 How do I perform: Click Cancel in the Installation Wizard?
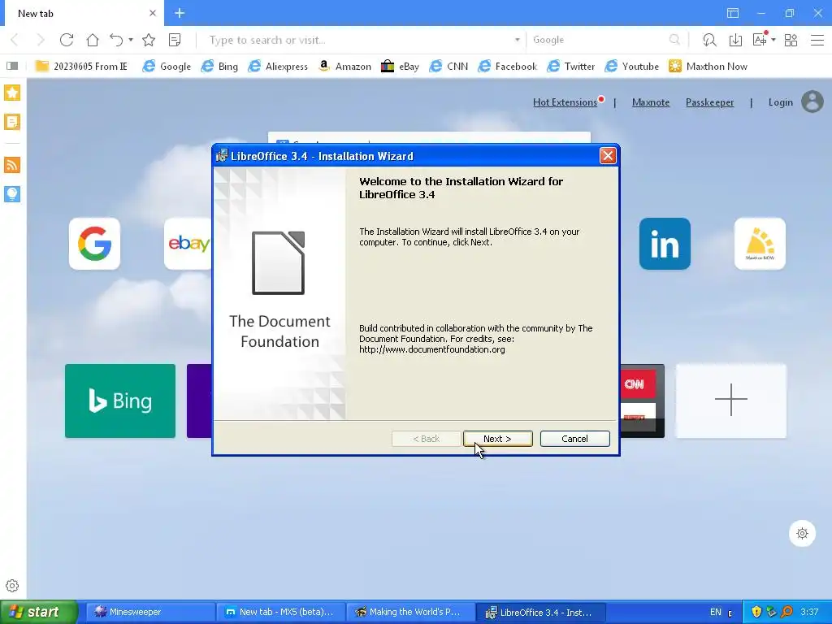click(574, 439)
